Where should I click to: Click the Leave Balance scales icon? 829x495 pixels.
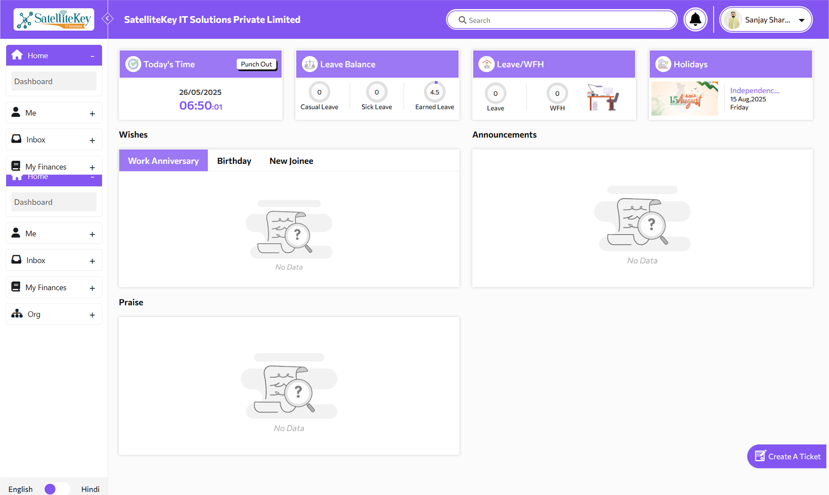(x=310, y=64)
